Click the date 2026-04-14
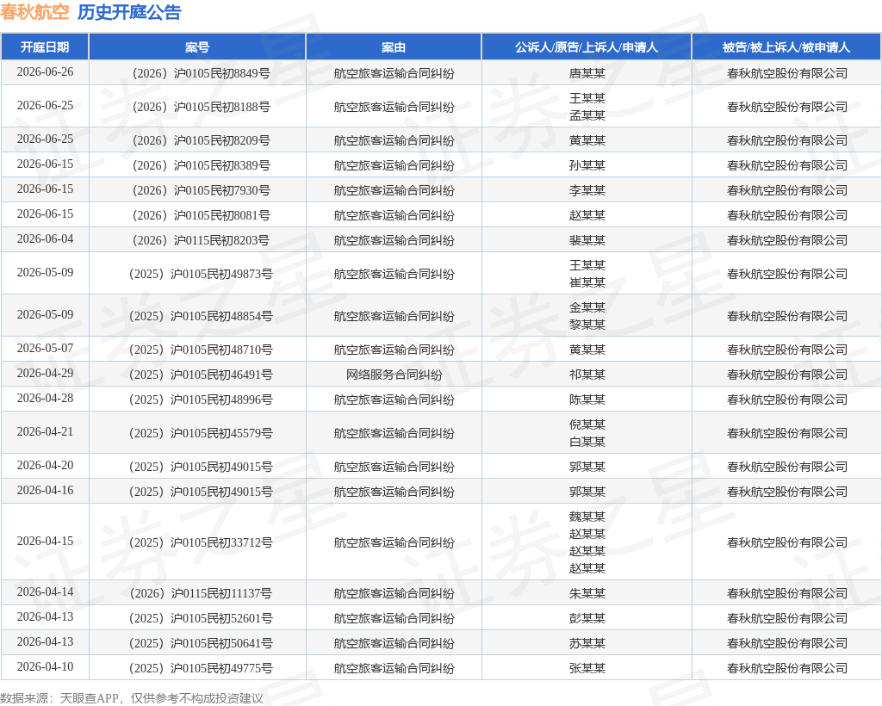This screenshot has width=882, height=706. click(x=45, y=591)
